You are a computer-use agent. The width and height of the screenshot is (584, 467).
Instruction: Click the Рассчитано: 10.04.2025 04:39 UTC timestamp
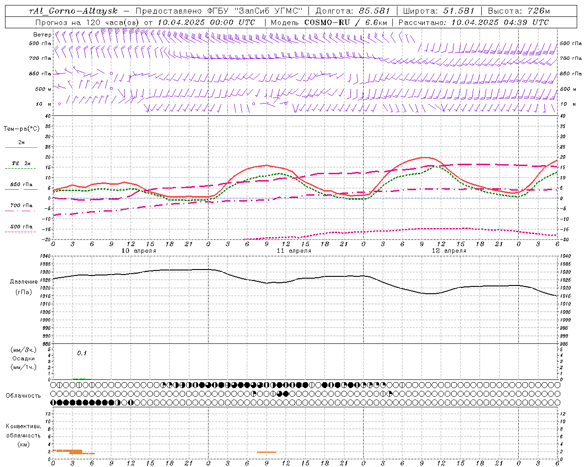[x=474, y=22]
